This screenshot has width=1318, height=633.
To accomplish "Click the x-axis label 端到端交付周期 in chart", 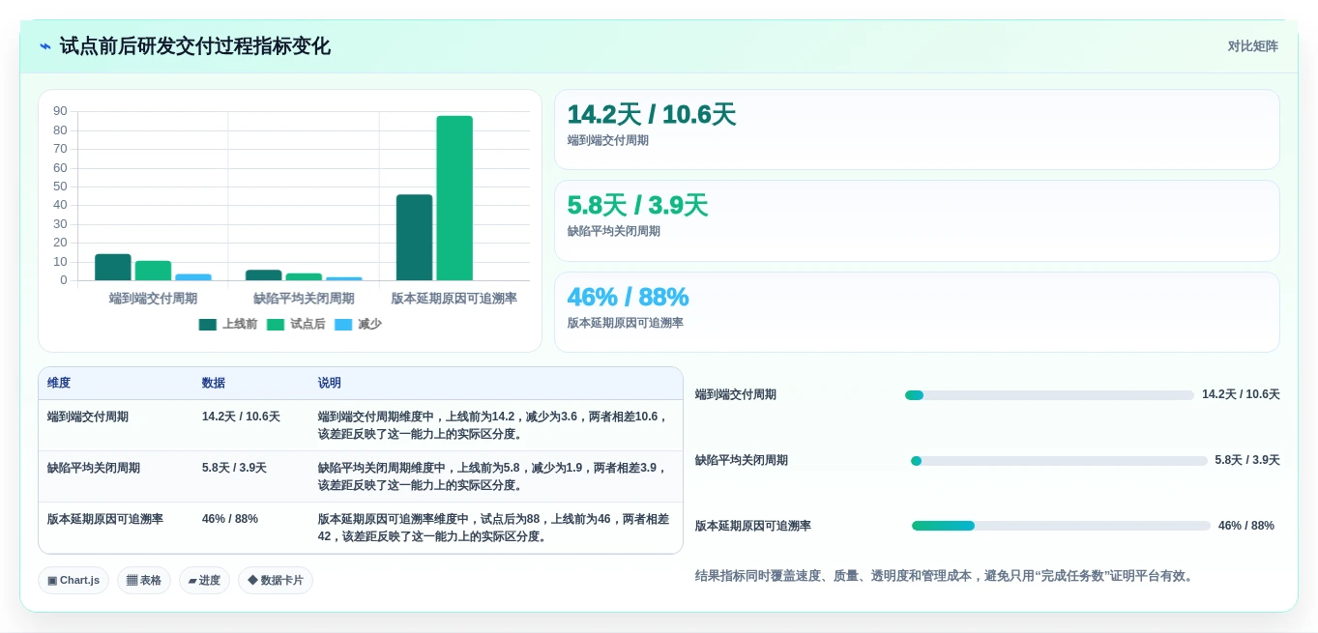I will point(153,299).
